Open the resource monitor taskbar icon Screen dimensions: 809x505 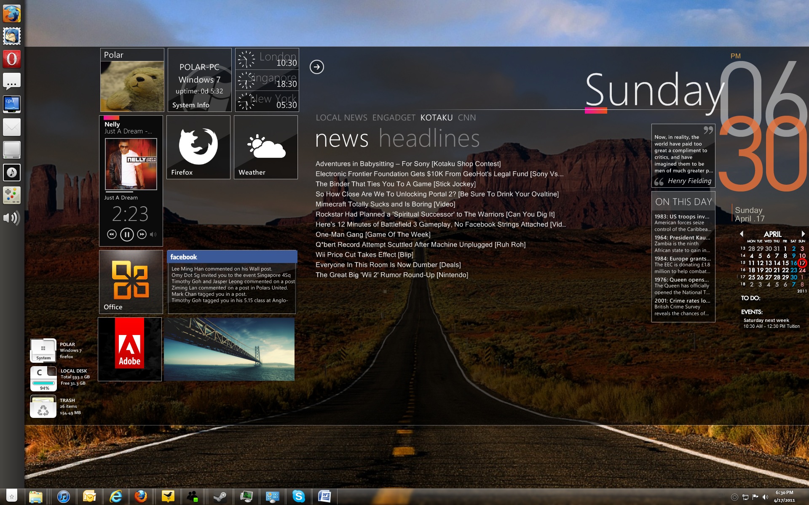(x=246, y=497)
